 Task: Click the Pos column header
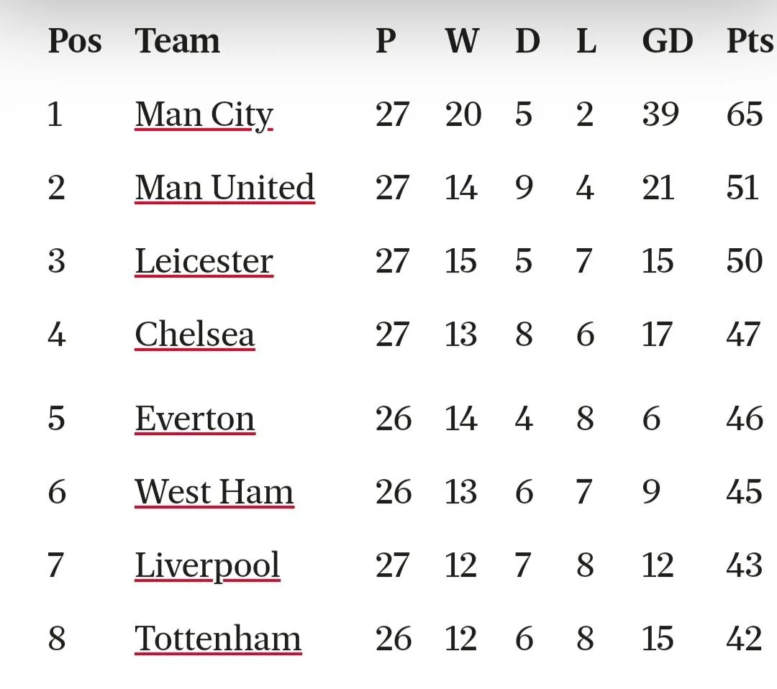[x=75, y=41]
